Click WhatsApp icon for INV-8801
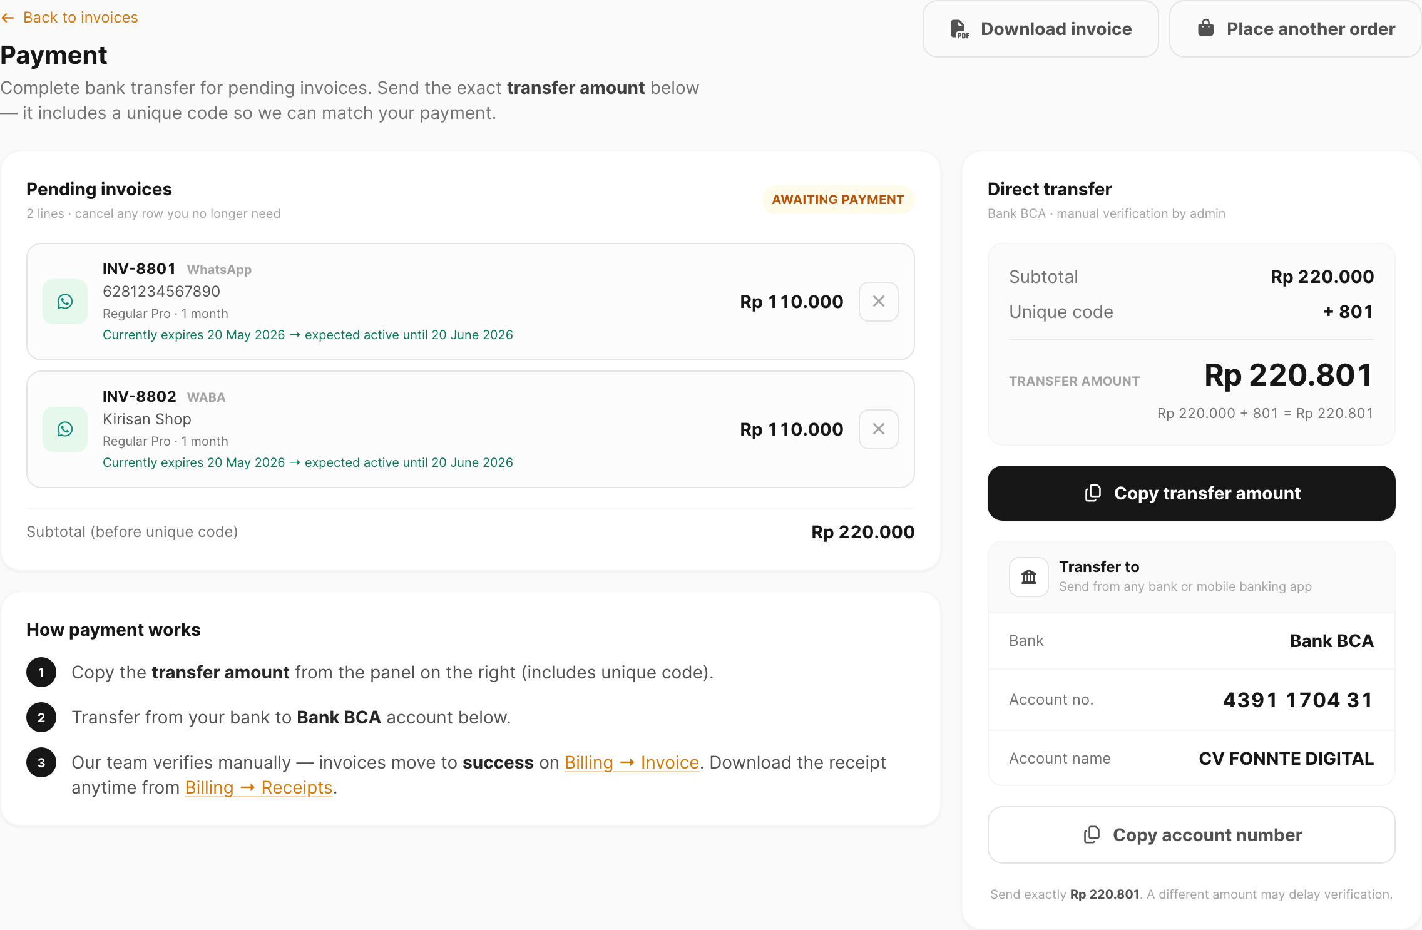Screen dimensions: 1422x930 click(x=65, y=302)
